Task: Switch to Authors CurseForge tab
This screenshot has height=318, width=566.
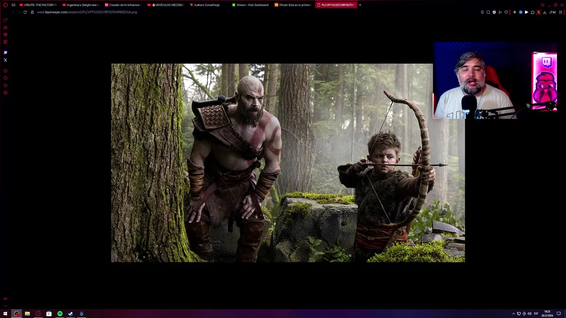Action: point(208,5)
